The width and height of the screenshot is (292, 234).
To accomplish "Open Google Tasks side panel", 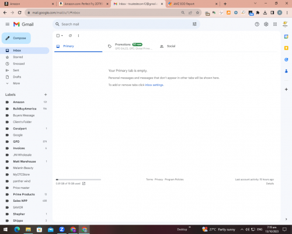I will tap(286, 60).
